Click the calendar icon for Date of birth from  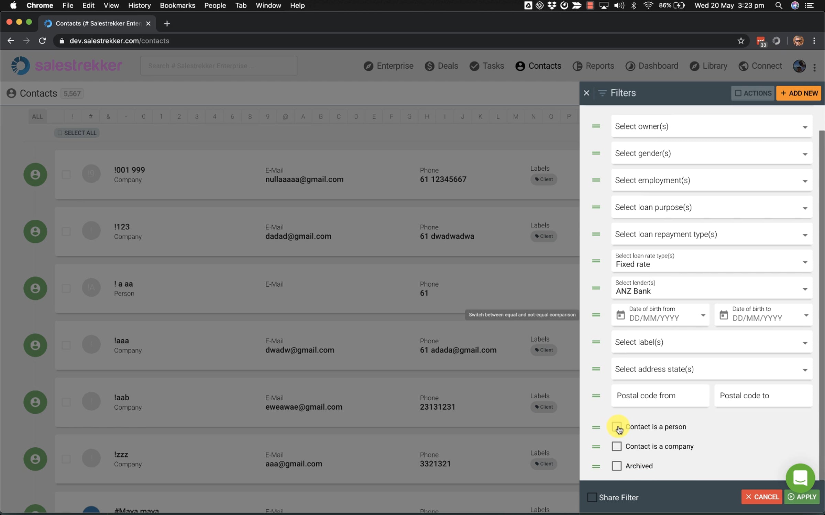[620, 314]
